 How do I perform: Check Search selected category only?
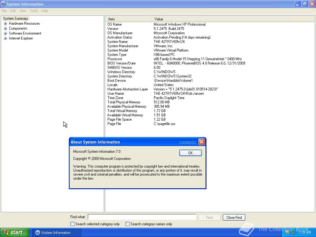(x=72, y=224)
